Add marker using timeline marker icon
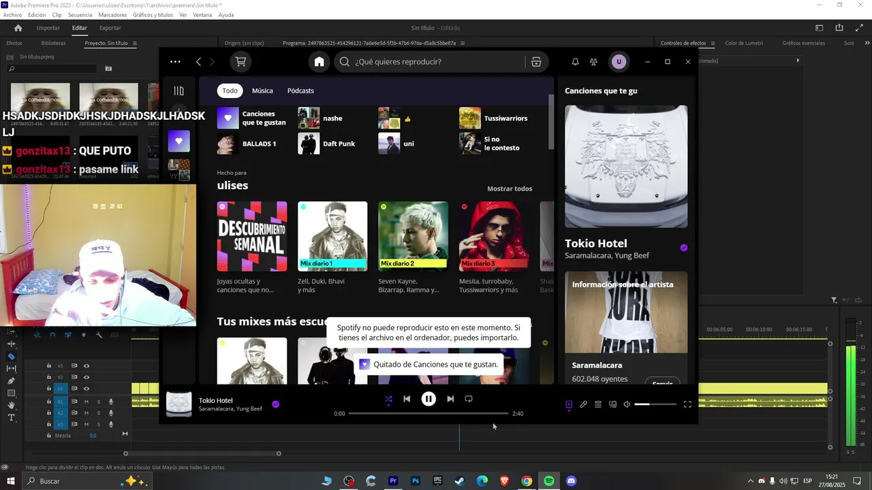872x490 pixels. 84,335
